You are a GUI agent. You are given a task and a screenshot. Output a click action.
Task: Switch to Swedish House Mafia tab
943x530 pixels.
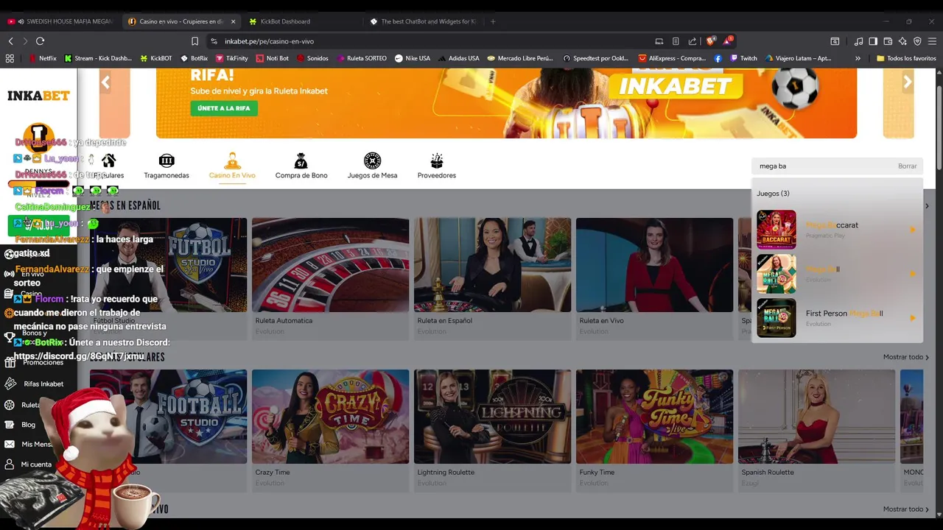(60, 21)
